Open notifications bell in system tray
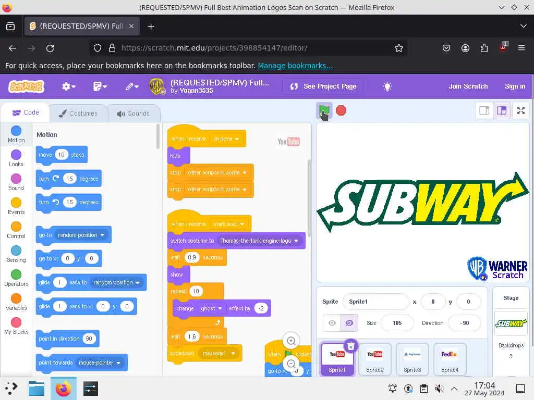Image resolution: width=534 pixels, height=400 pixels. pyautogui.click(x=392, y=388)
